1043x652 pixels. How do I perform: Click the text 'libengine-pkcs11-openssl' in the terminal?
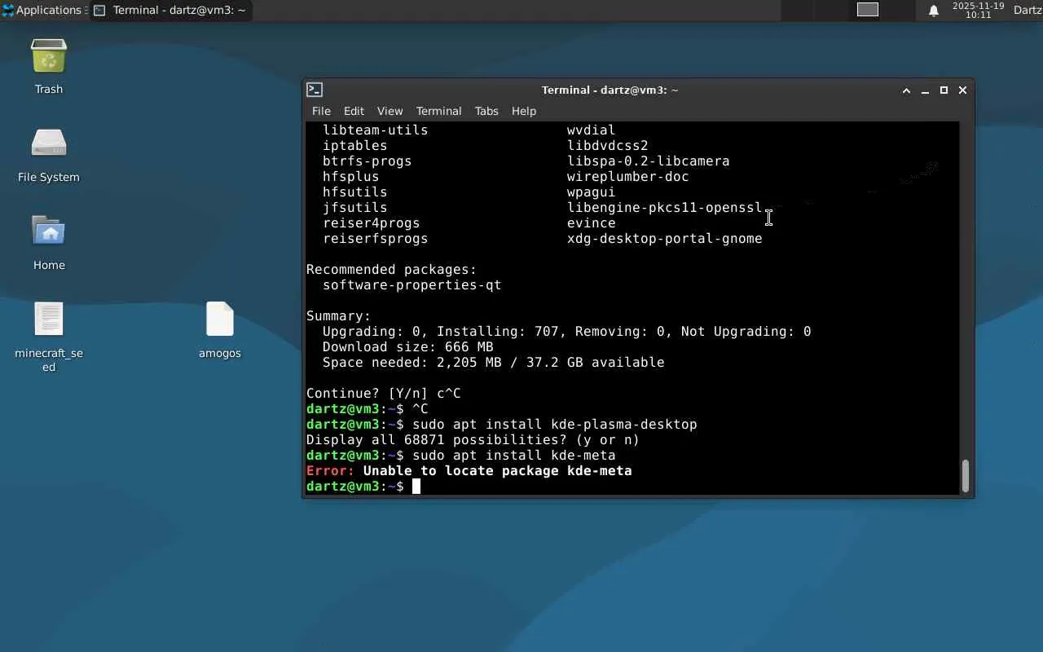665,208
